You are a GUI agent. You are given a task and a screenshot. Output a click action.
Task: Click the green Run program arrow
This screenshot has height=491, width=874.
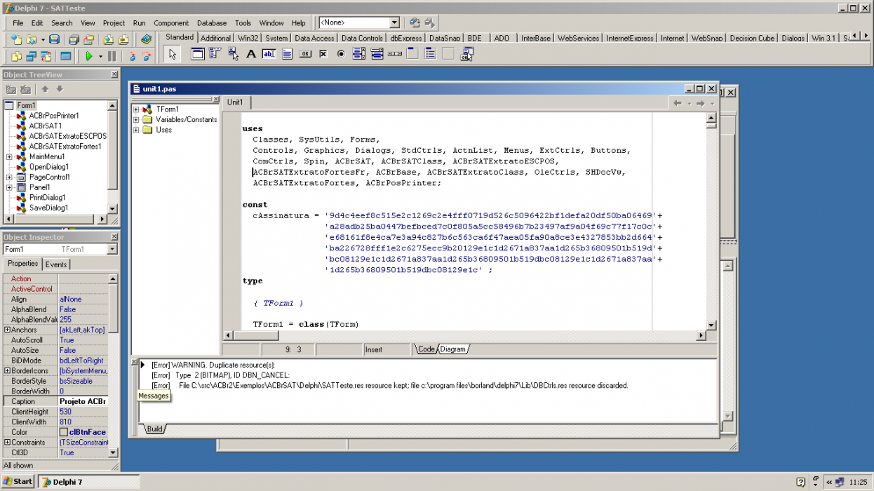coord(89,56)
